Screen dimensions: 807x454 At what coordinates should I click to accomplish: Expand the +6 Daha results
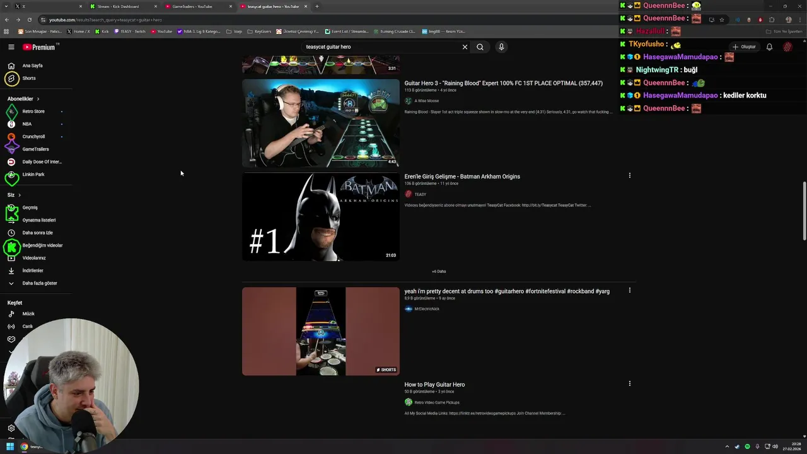[439, 271]
